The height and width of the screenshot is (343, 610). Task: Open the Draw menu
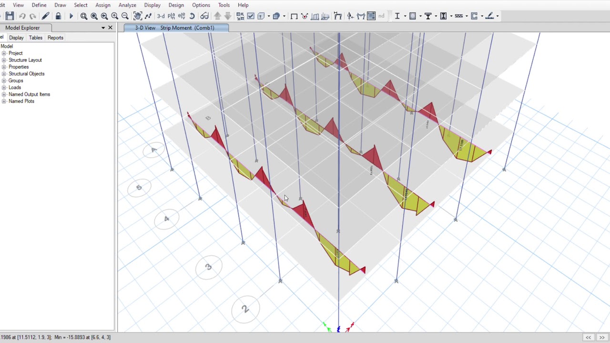point(60,5)
